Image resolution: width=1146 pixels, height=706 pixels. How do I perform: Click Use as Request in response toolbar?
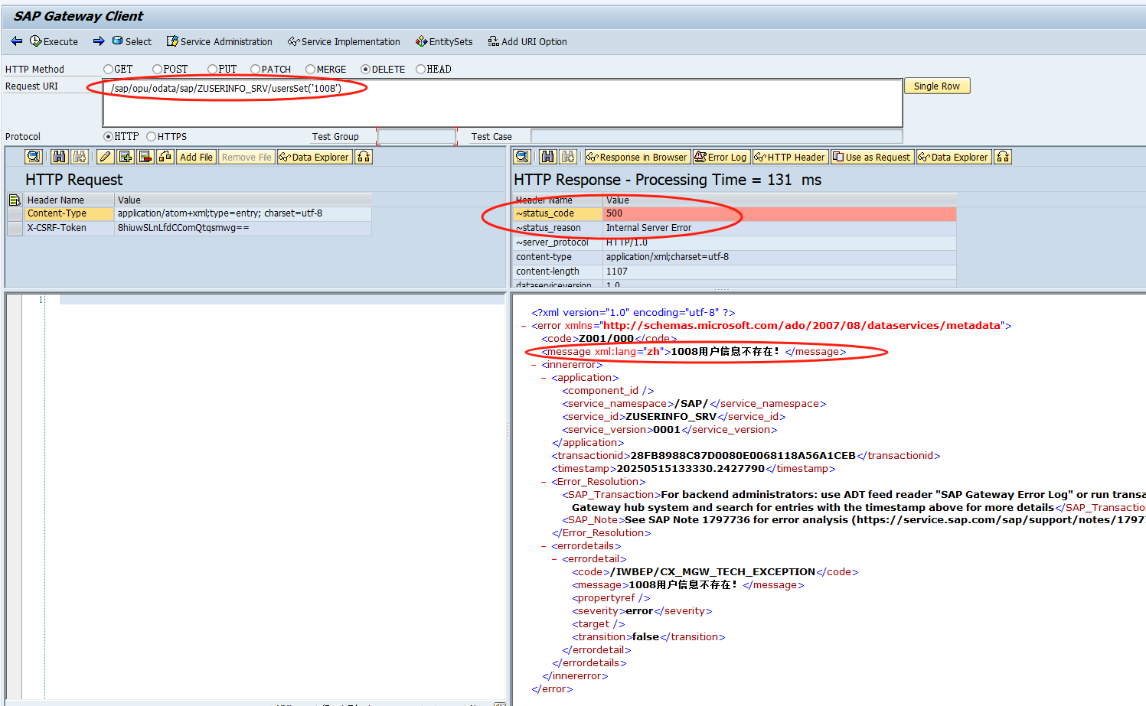pos(872,157)
